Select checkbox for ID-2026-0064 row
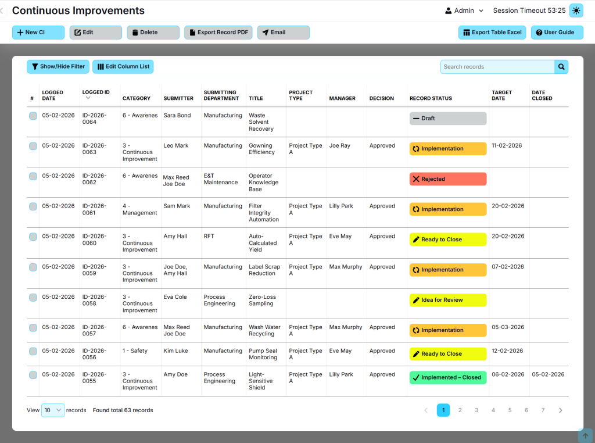This screenshot has width=595, height=443. coord(33,116)
